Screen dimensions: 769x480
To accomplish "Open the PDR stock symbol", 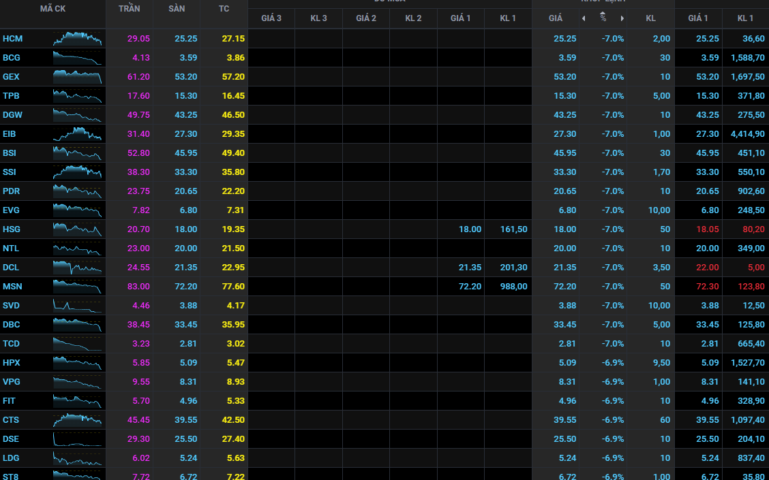I will [x=12, y=191].
